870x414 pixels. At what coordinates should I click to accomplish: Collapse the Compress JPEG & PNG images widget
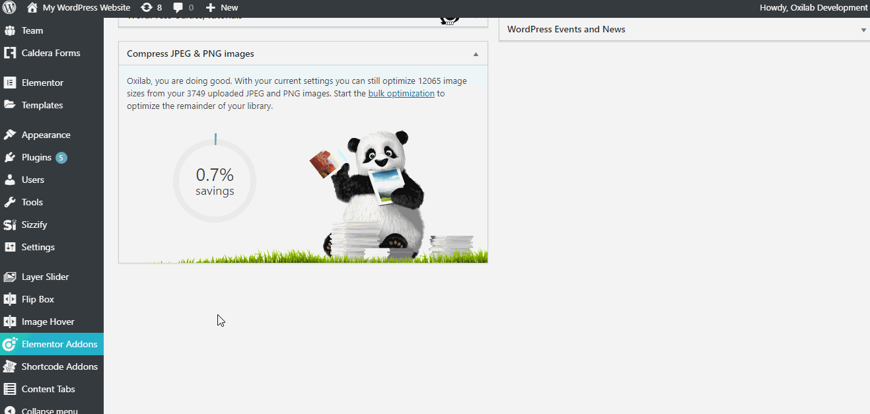476,54
